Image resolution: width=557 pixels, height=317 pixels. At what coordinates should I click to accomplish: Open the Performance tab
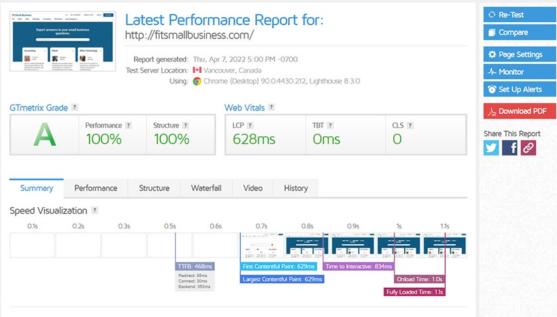(x=96, y=188)
